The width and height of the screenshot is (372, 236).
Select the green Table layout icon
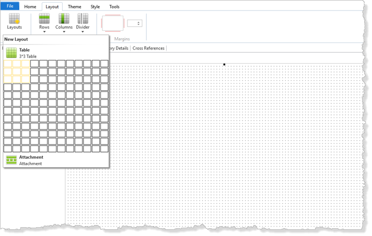click(11, 53)
